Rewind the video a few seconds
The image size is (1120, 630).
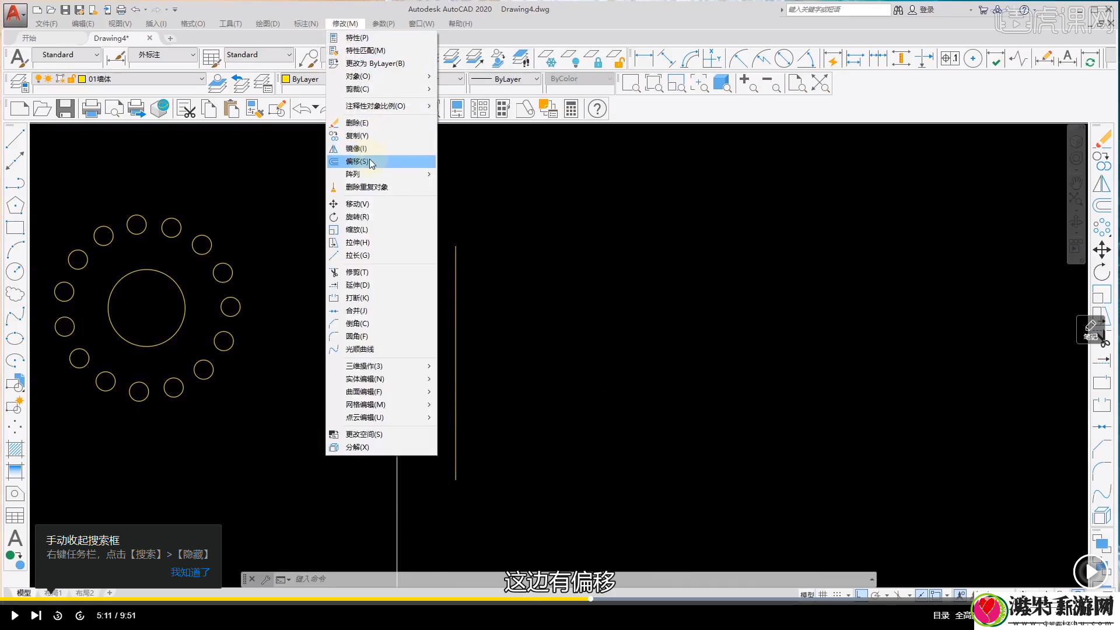[58, 615]
